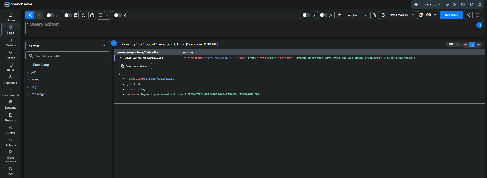Click the refresh/reset filters icon
487x178 pixels.
click(83, 15)
